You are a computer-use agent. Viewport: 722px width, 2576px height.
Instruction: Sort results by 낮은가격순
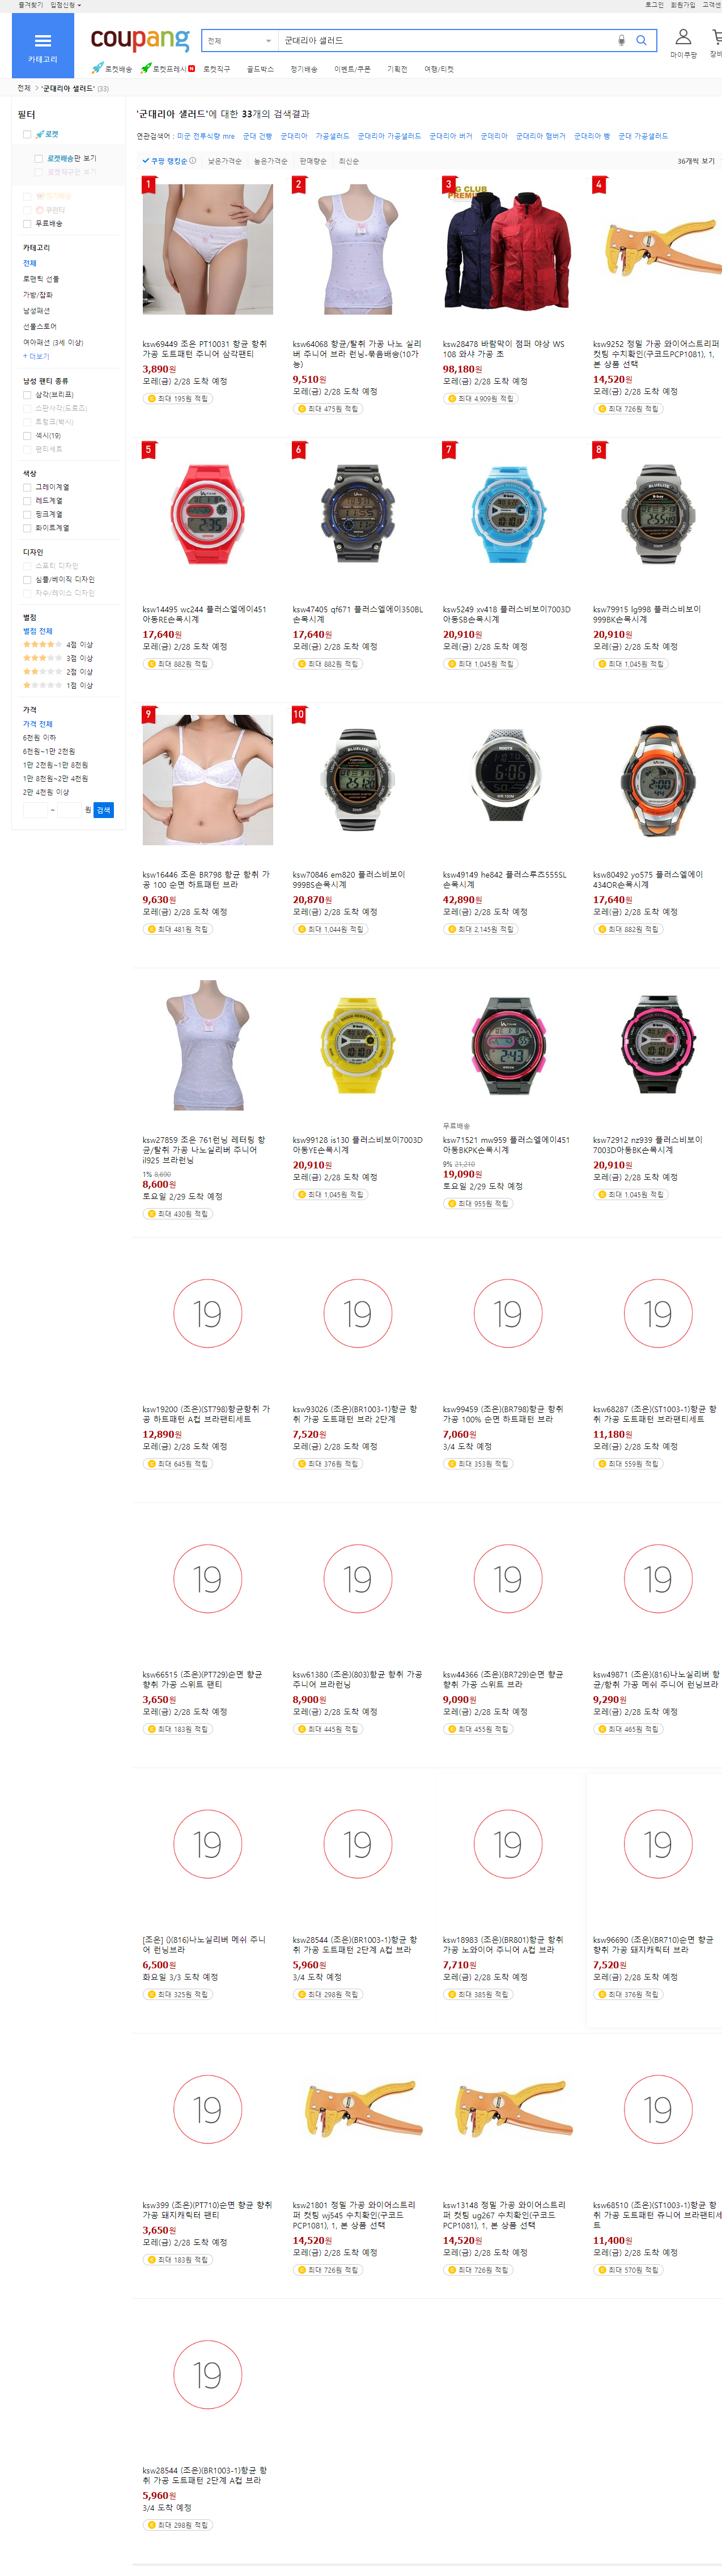tap(224, 161)
